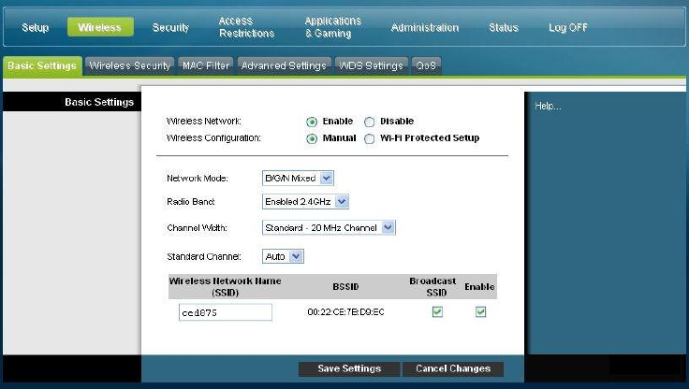Click Save Settings button
This screenshot has width=689, height=389.
tap(349, 368)
